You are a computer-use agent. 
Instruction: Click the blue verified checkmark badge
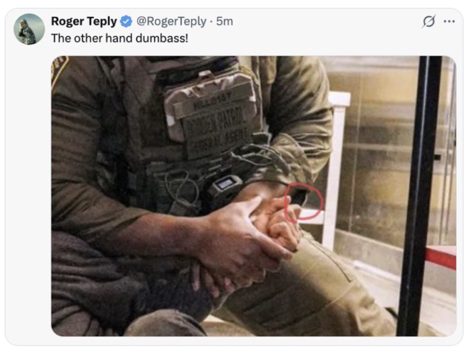point(126,21)
